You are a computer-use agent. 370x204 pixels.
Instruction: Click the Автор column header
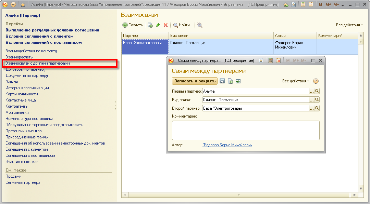(295, 36)
